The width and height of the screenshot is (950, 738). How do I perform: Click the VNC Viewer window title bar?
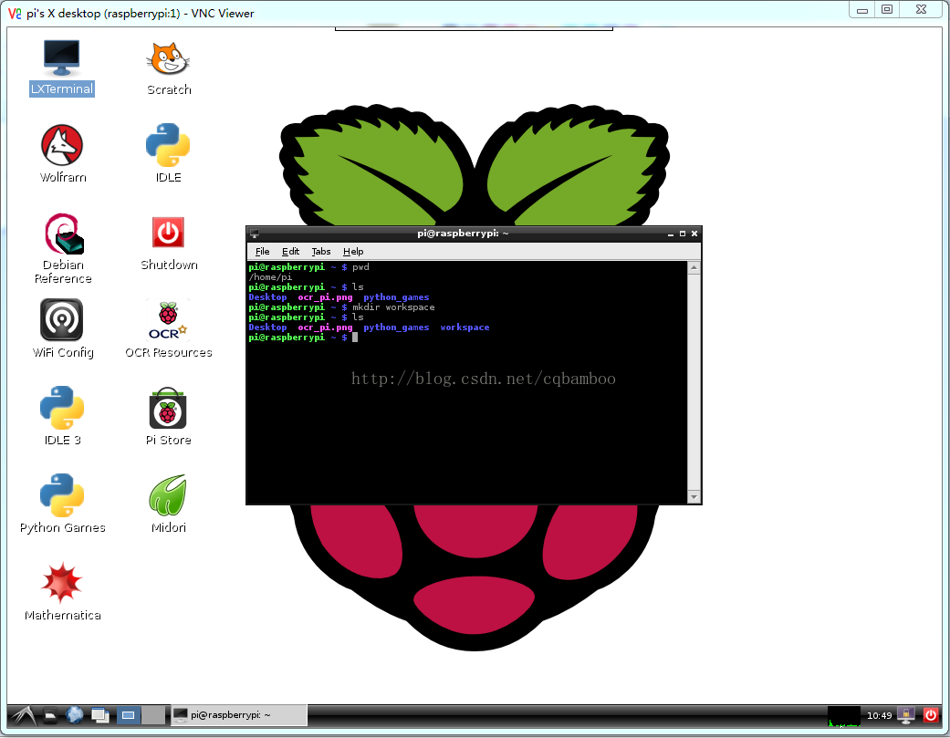coord(424,13)
